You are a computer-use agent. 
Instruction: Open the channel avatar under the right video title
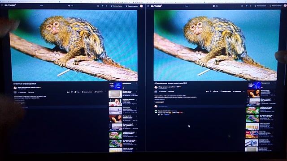(x=156, y=87)
